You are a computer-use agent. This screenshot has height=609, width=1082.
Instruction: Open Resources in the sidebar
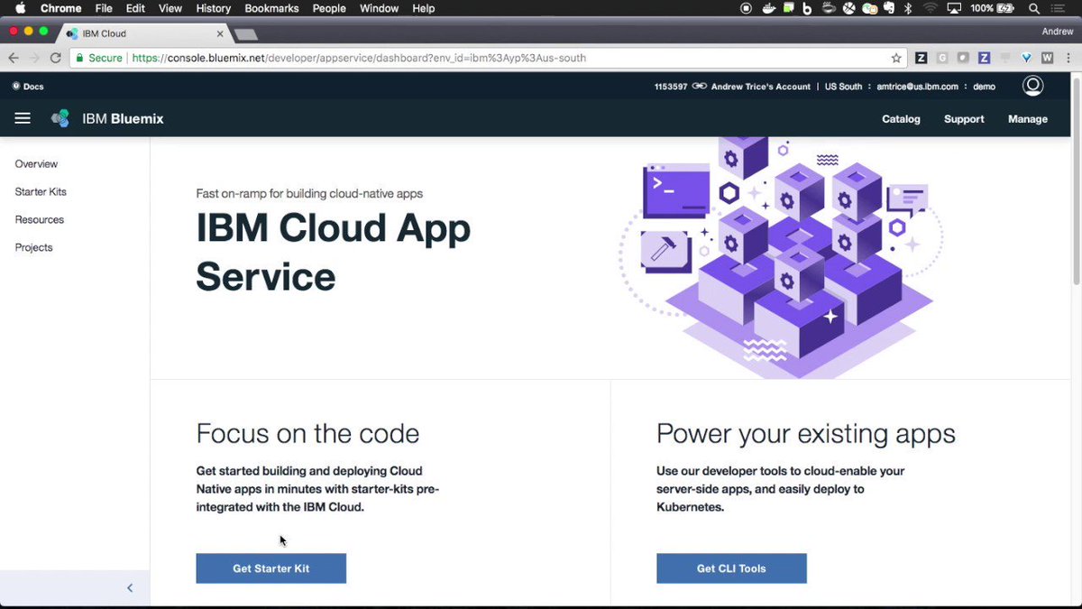tap(40, 220)
